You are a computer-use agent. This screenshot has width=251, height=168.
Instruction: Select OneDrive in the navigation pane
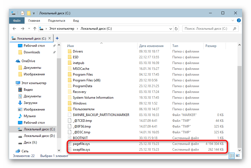pyautogui.click(x=28, y=61)
